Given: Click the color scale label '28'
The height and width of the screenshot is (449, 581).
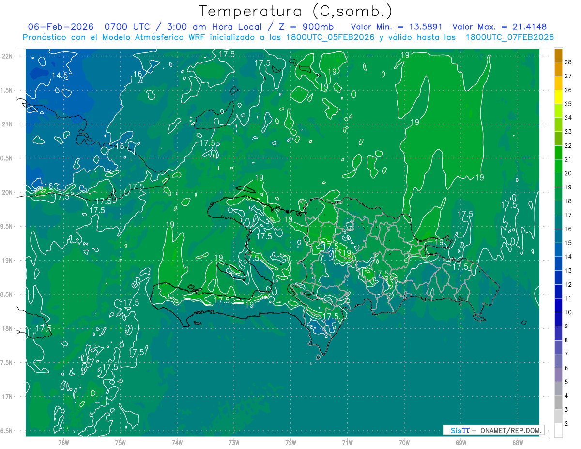Looking at the screenshot, I should tap(568, 62).
